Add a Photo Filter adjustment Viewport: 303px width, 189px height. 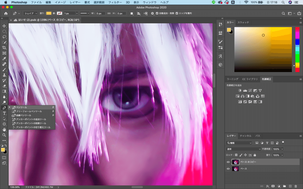click(x=252, y=96)
